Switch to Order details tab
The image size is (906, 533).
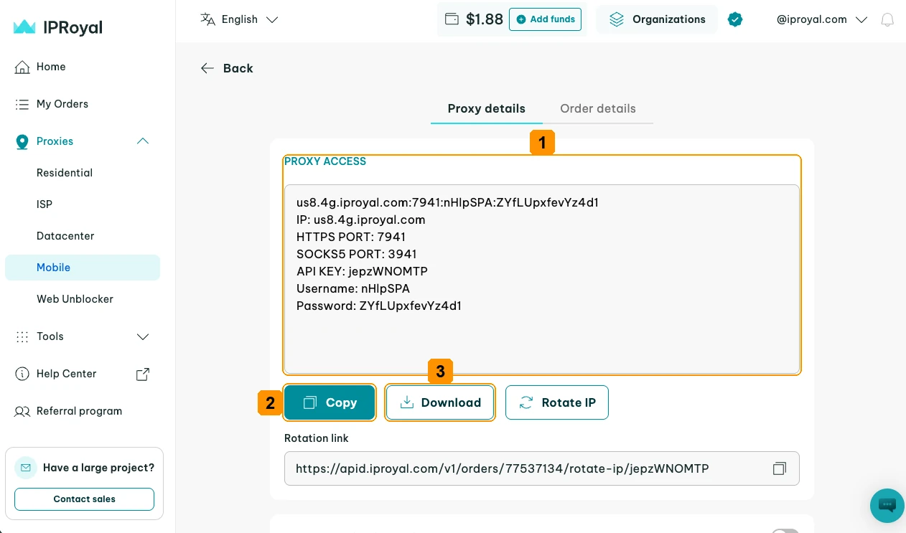click(x=598, y=109)
